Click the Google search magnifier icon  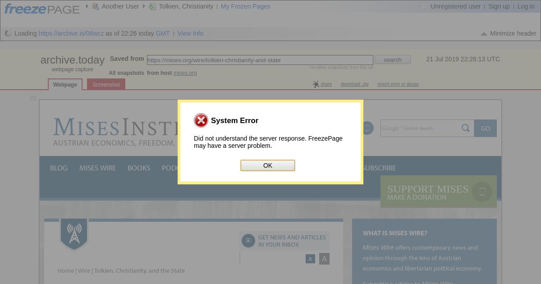pyautogui.click(x=466, y=128)
